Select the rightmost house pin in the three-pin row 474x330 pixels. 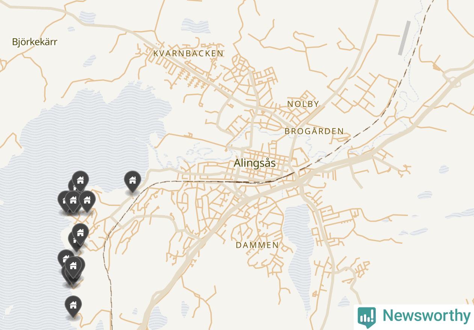(87, 201)
